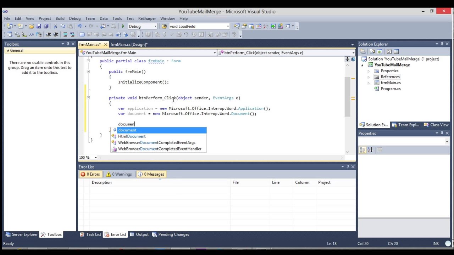
Task: Cut selection with the scissors icon
Action: pos(55,26)
